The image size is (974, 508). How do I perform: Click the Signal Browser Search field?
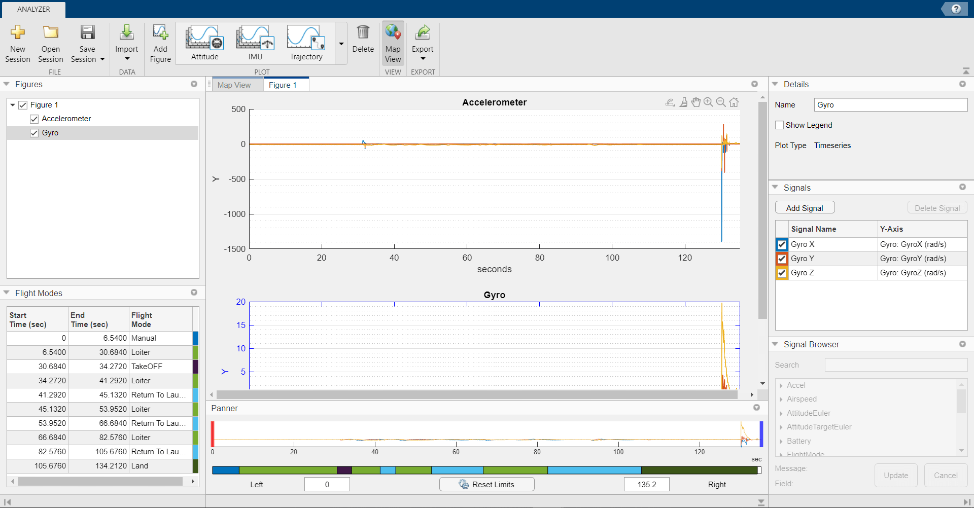(896, 365)
